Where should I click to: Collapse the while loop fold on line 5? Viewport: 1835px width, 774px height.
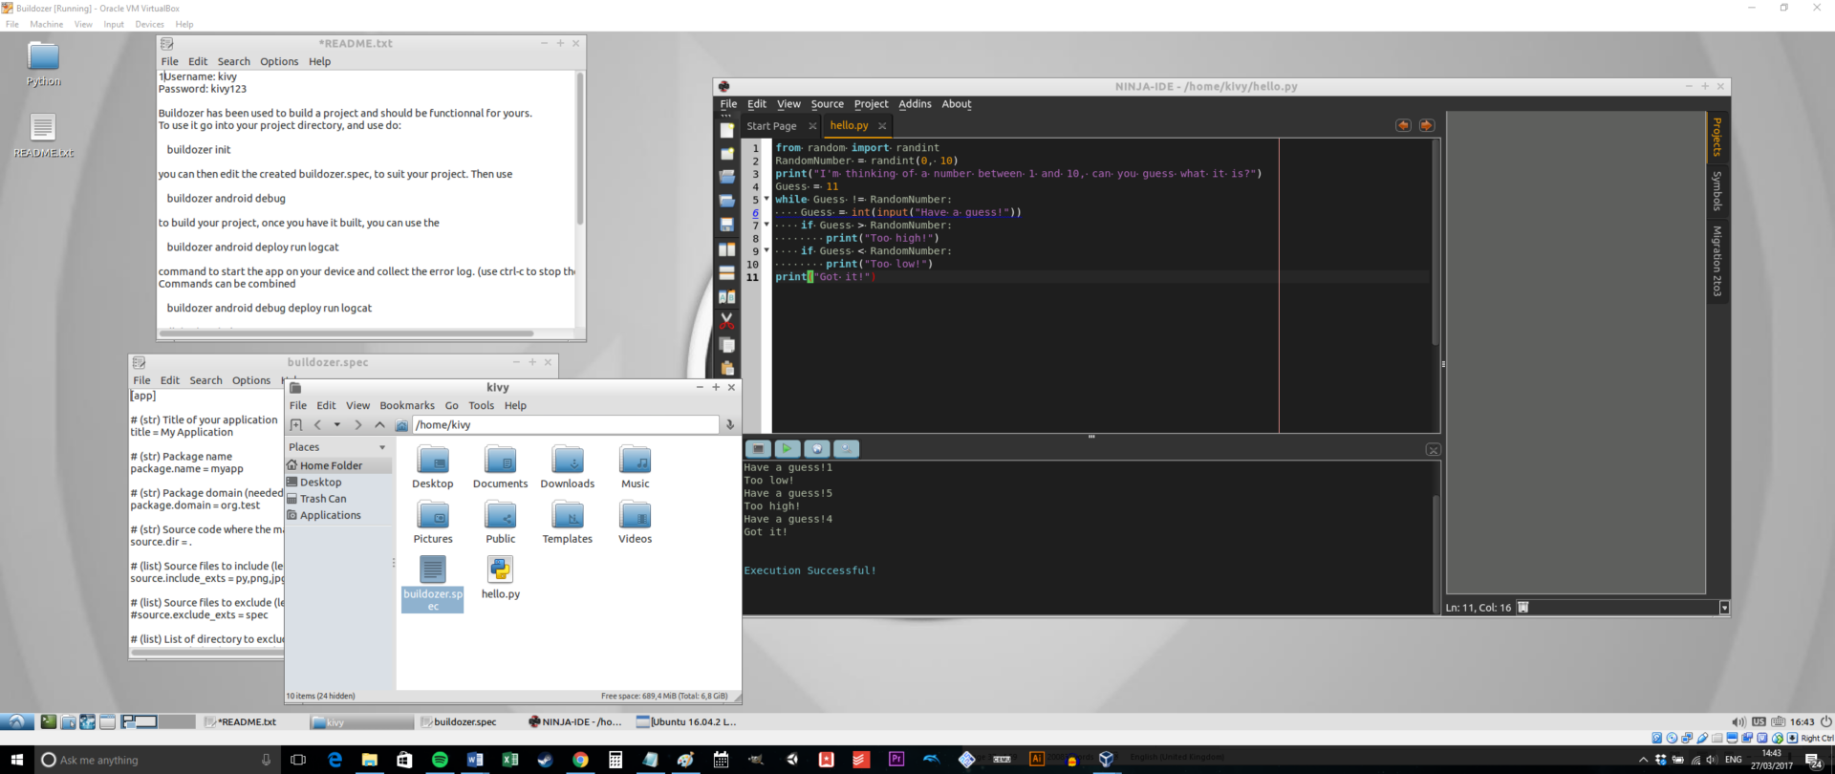[x=766, y=200]
